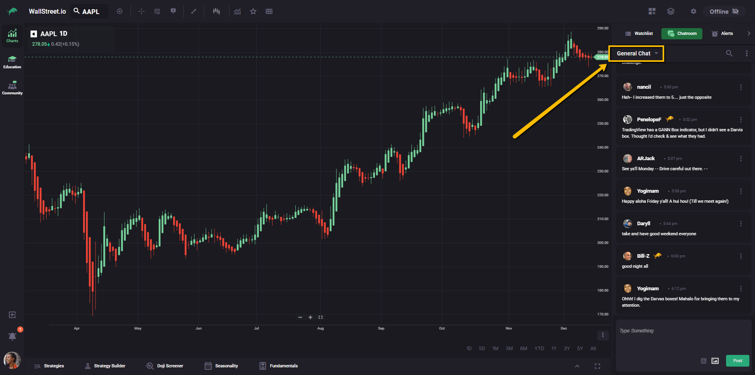Open the drawing brush tool

coord(193,11)
